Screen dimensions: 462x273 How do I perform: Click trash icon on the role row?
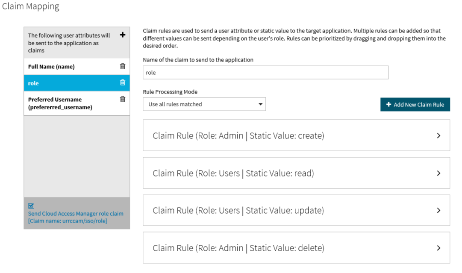pyautogui.click(x=123, y=82)
